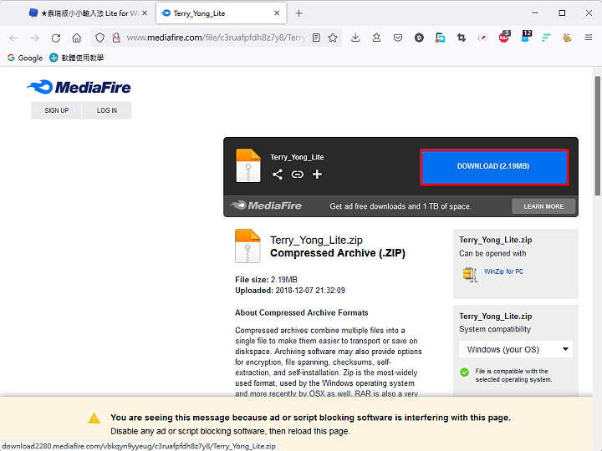This screenshot has width=602, height=451.
Task: Open the Firefox application menu
Action: [588, 38]
